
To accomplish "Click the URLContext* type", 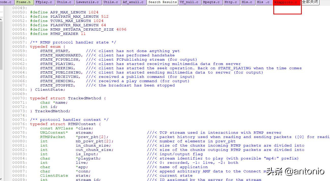I will point(54,132).
